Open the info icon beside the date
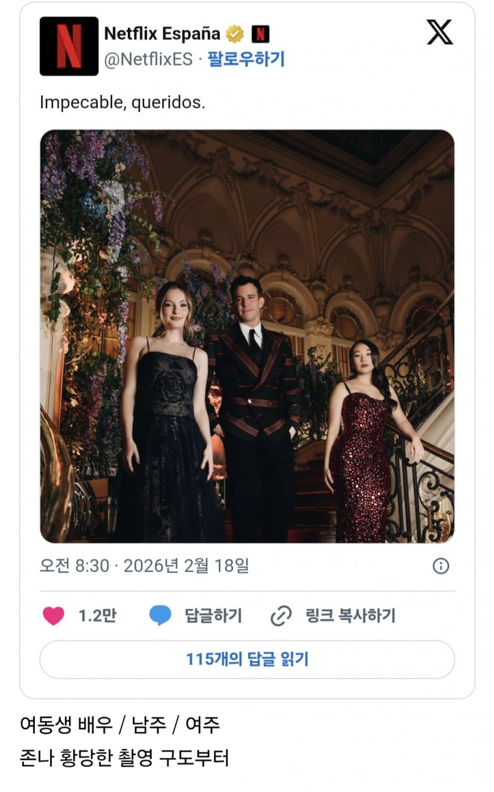 [441, 566]
